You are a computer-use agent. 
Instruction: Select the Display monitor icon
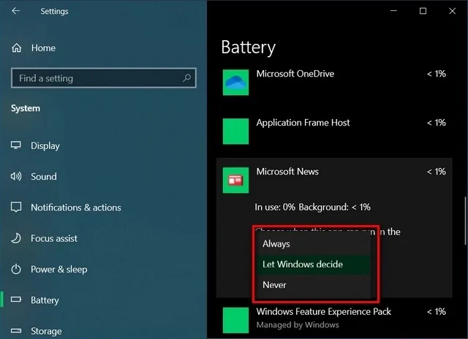[16, 145]
